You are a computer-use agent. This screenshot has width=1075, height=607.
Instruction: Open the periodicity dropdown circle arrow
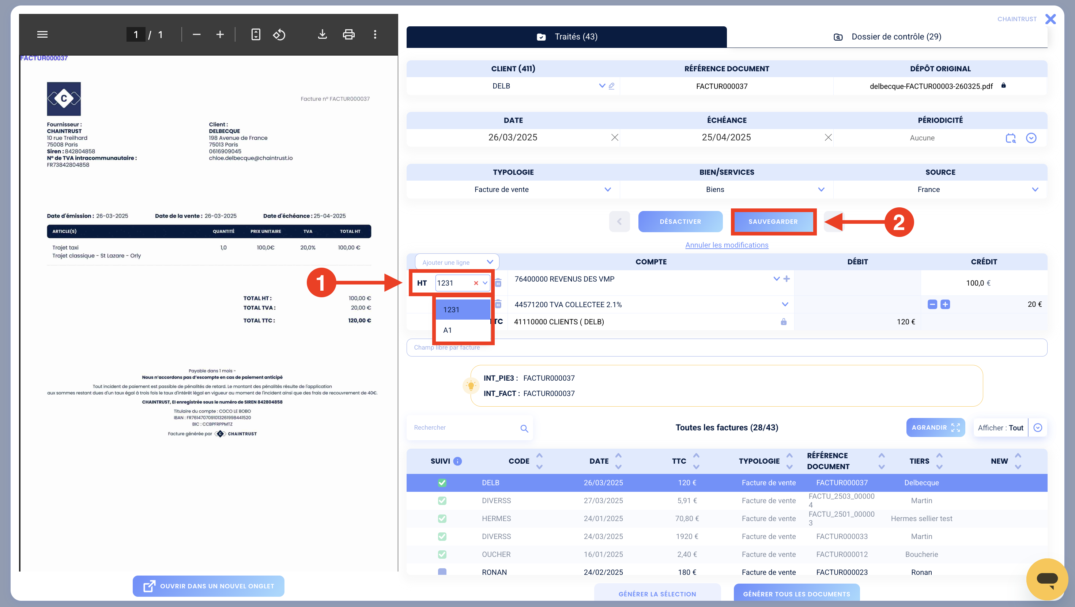[1031, 138]
